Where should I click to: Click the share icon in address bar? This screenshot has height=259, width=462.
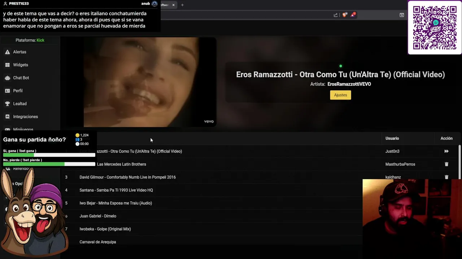coord(336,15)
